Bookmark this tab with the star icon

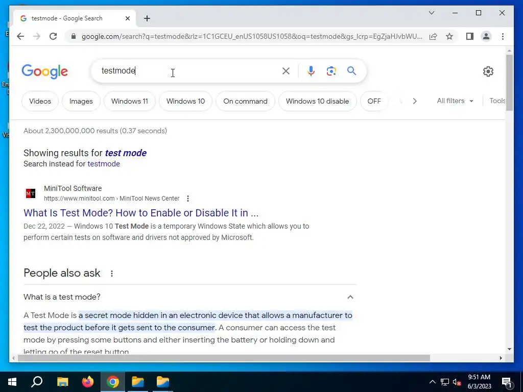click(449, 36)
